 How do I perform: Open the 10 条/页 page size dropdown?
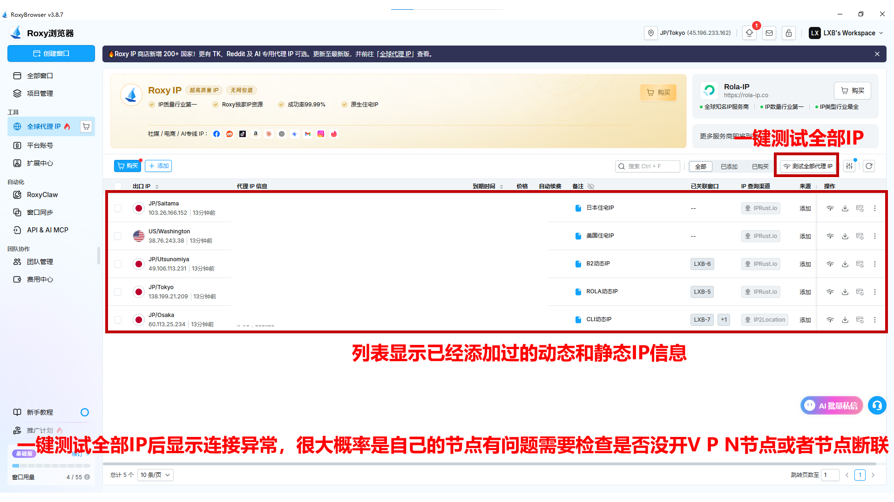(156, 475)
